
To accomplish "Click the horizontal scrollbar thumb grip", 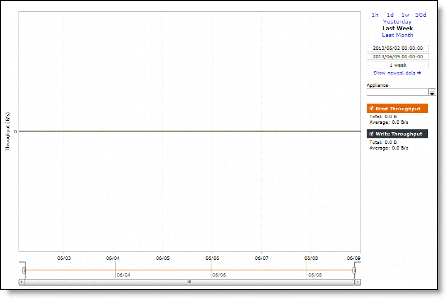I will point(189,282).
